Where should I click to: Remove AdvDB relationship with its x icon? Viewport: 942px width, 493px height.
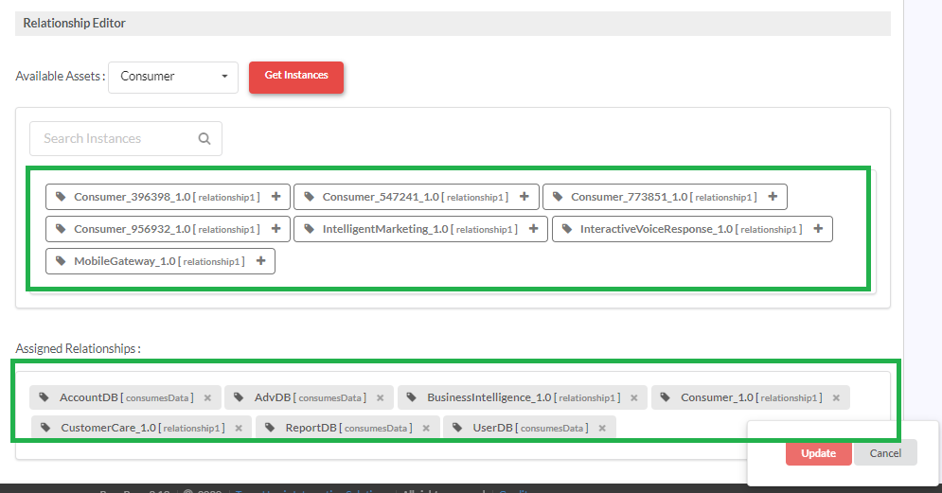[380, 397]
